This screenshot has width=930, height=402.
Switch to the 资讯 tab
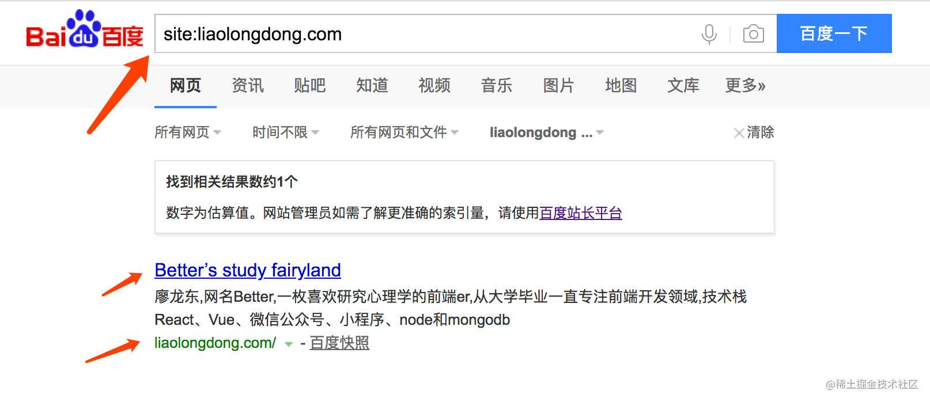pyautogui.click(x=248, y=86)
